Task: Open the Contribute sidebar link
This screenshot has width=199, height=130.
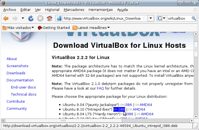Action: click(x=16, y=102)
